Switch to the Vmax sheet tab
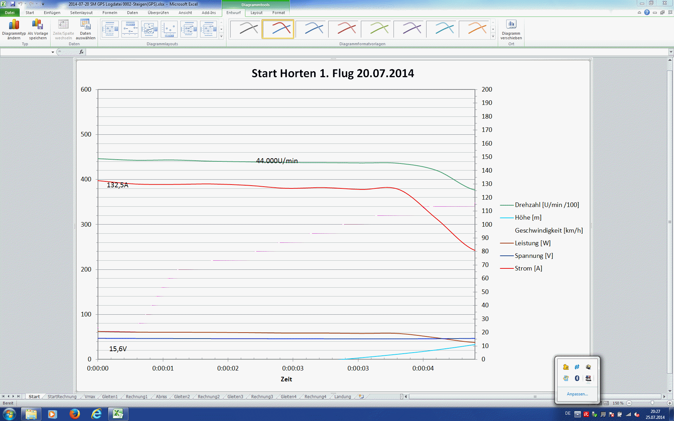Screen dimensions: 674x421 click(90, 397)
